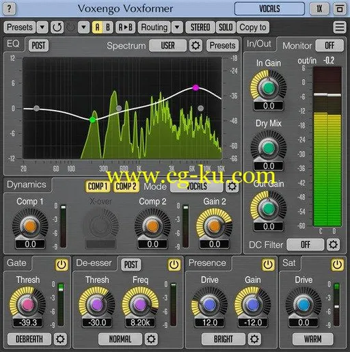The image size is (350, 352).
Task: Click the Presence Drive knob
Action: [210, 304]
